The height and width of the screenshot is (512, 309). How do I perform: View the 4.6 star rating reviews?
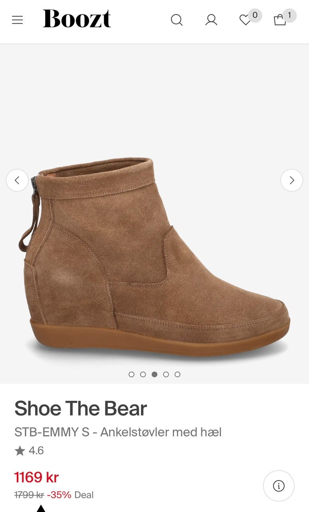click(x=29, y=451)
